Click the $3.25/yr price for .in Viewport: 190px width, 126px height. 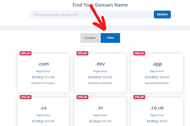(95, 121)
